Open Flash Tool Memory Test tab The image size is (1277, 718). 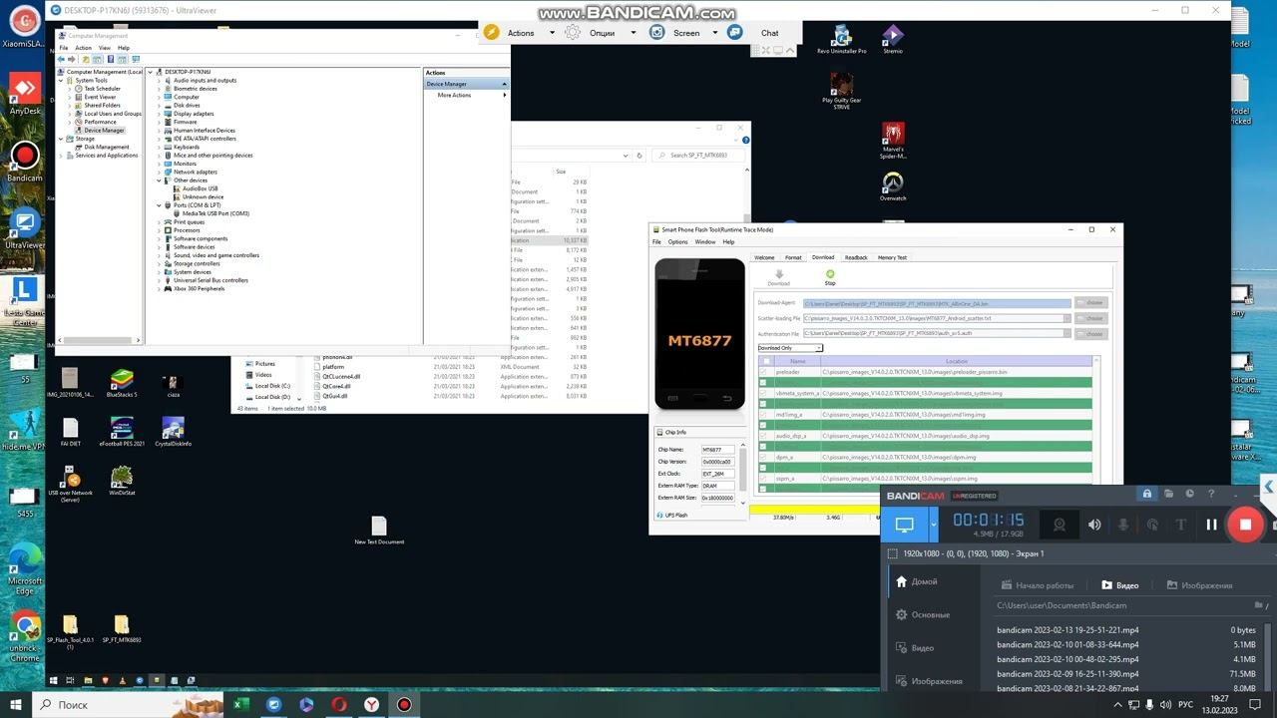point(893,257)
